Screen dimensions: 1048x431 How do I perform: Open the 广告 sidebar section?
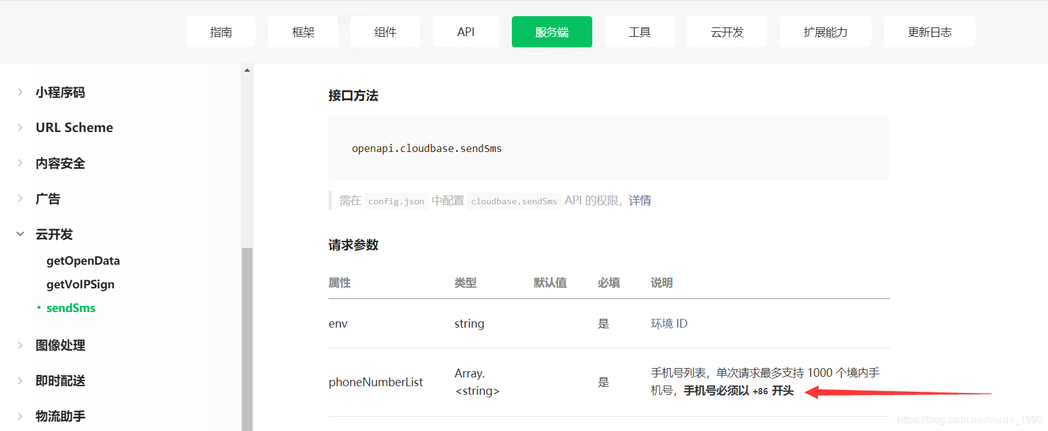(48, 199)
